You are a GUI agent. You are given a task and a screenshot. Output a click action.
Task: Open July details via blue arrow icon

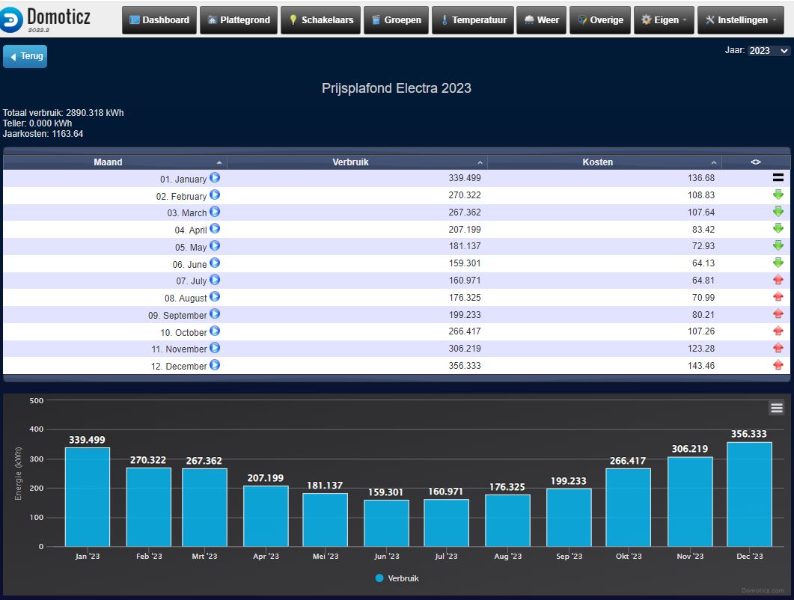(215, 280)
